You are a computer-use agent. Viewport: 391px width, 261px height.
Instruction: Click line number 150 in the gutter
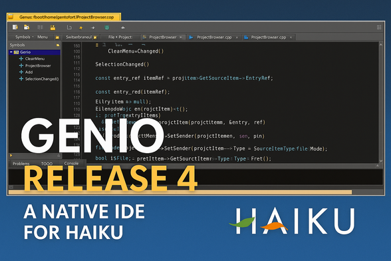tap(76, 46)
